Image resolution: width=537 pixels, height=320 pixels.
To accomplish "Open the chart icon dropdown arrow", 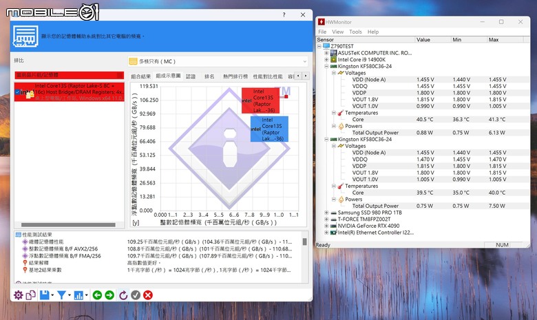I will tap(86, 295).
